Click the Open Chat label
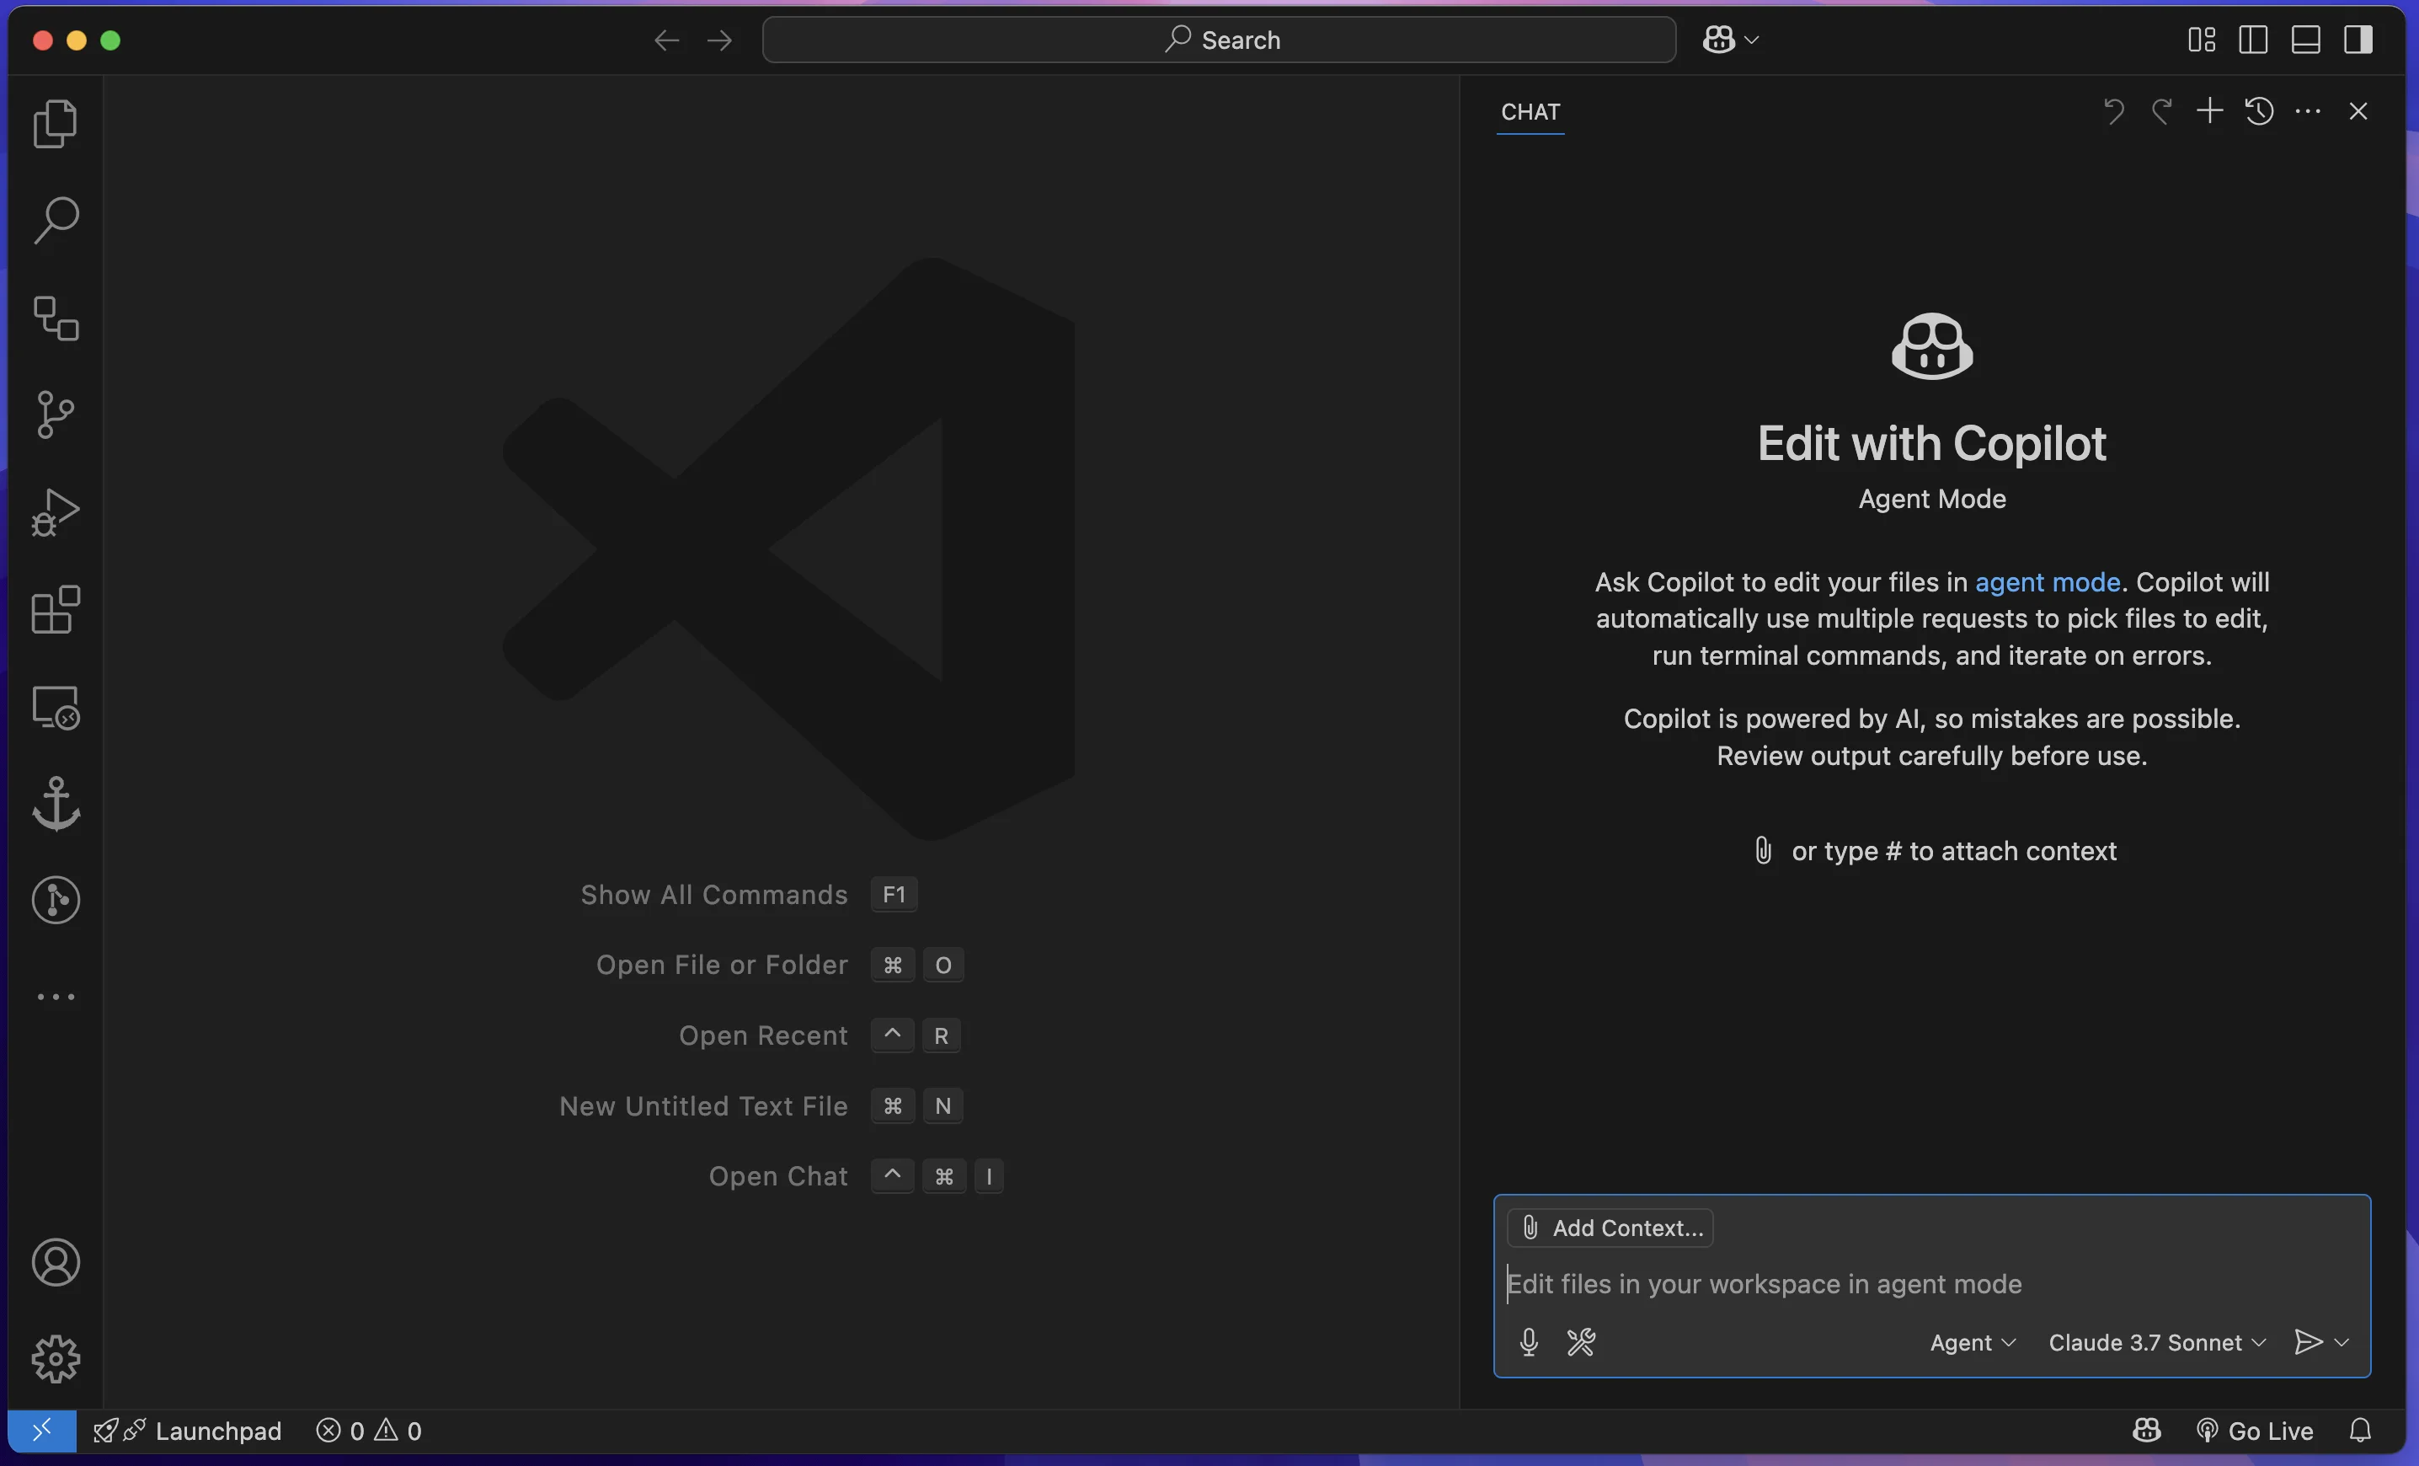The height and width of the screenshot is (1466, 2419). click(x=777, y=1176)
